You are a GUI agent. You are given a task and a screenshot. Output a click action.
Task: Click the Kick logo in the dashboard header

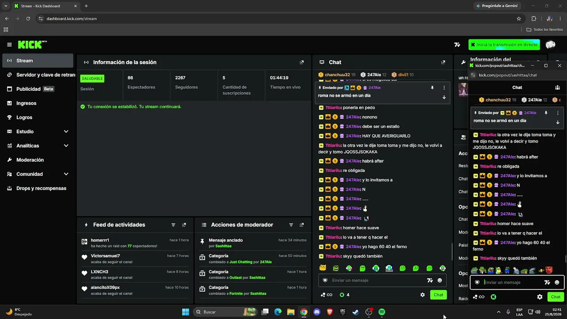click(32, 45)
